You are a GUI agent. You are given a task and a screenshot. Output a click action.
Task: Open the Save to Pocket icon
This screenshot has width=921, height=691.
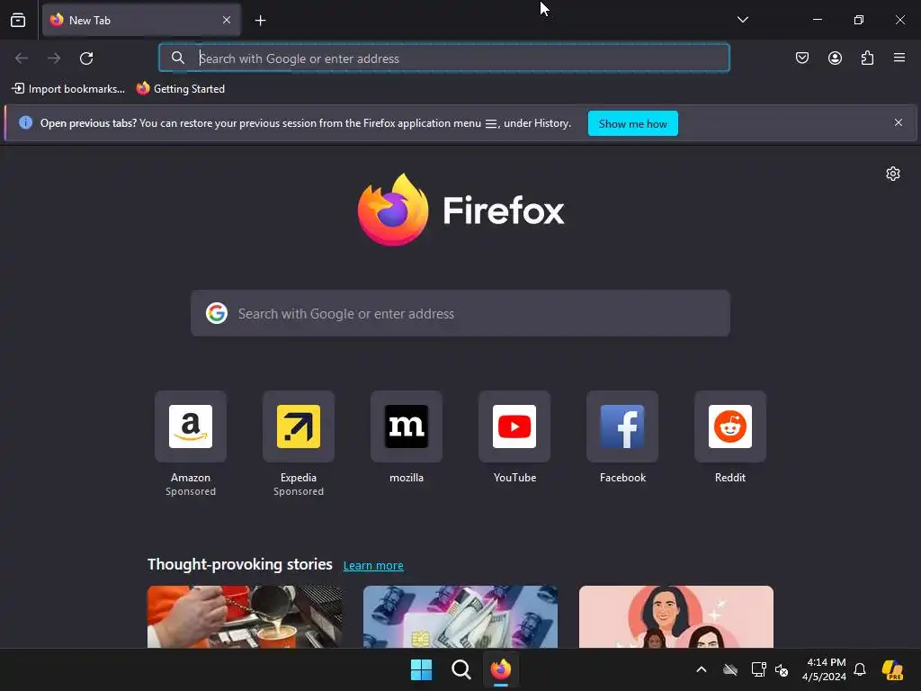click(x=802, y=58)
